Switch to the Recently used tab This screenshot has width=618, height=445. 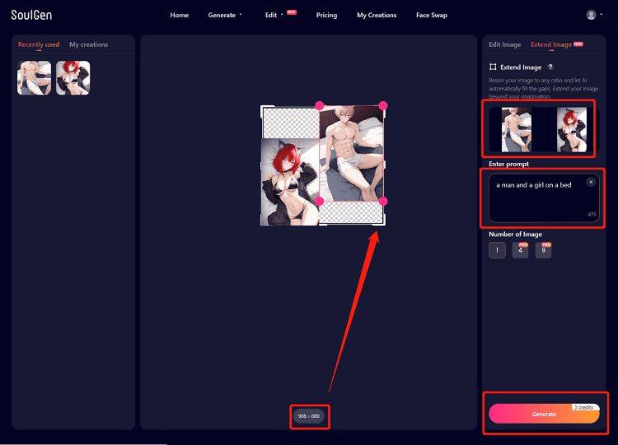click(39, 44)
